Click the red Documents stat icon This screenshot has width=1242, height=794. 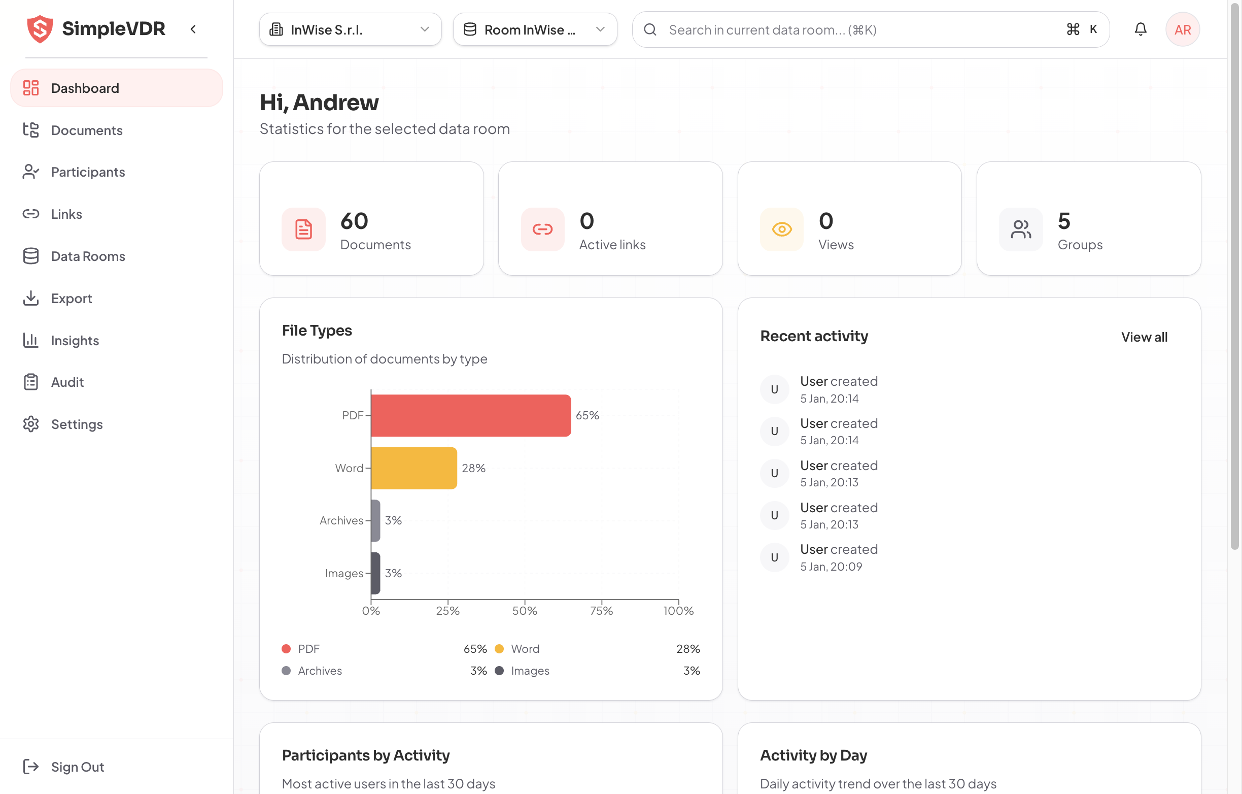click(303, 229)
